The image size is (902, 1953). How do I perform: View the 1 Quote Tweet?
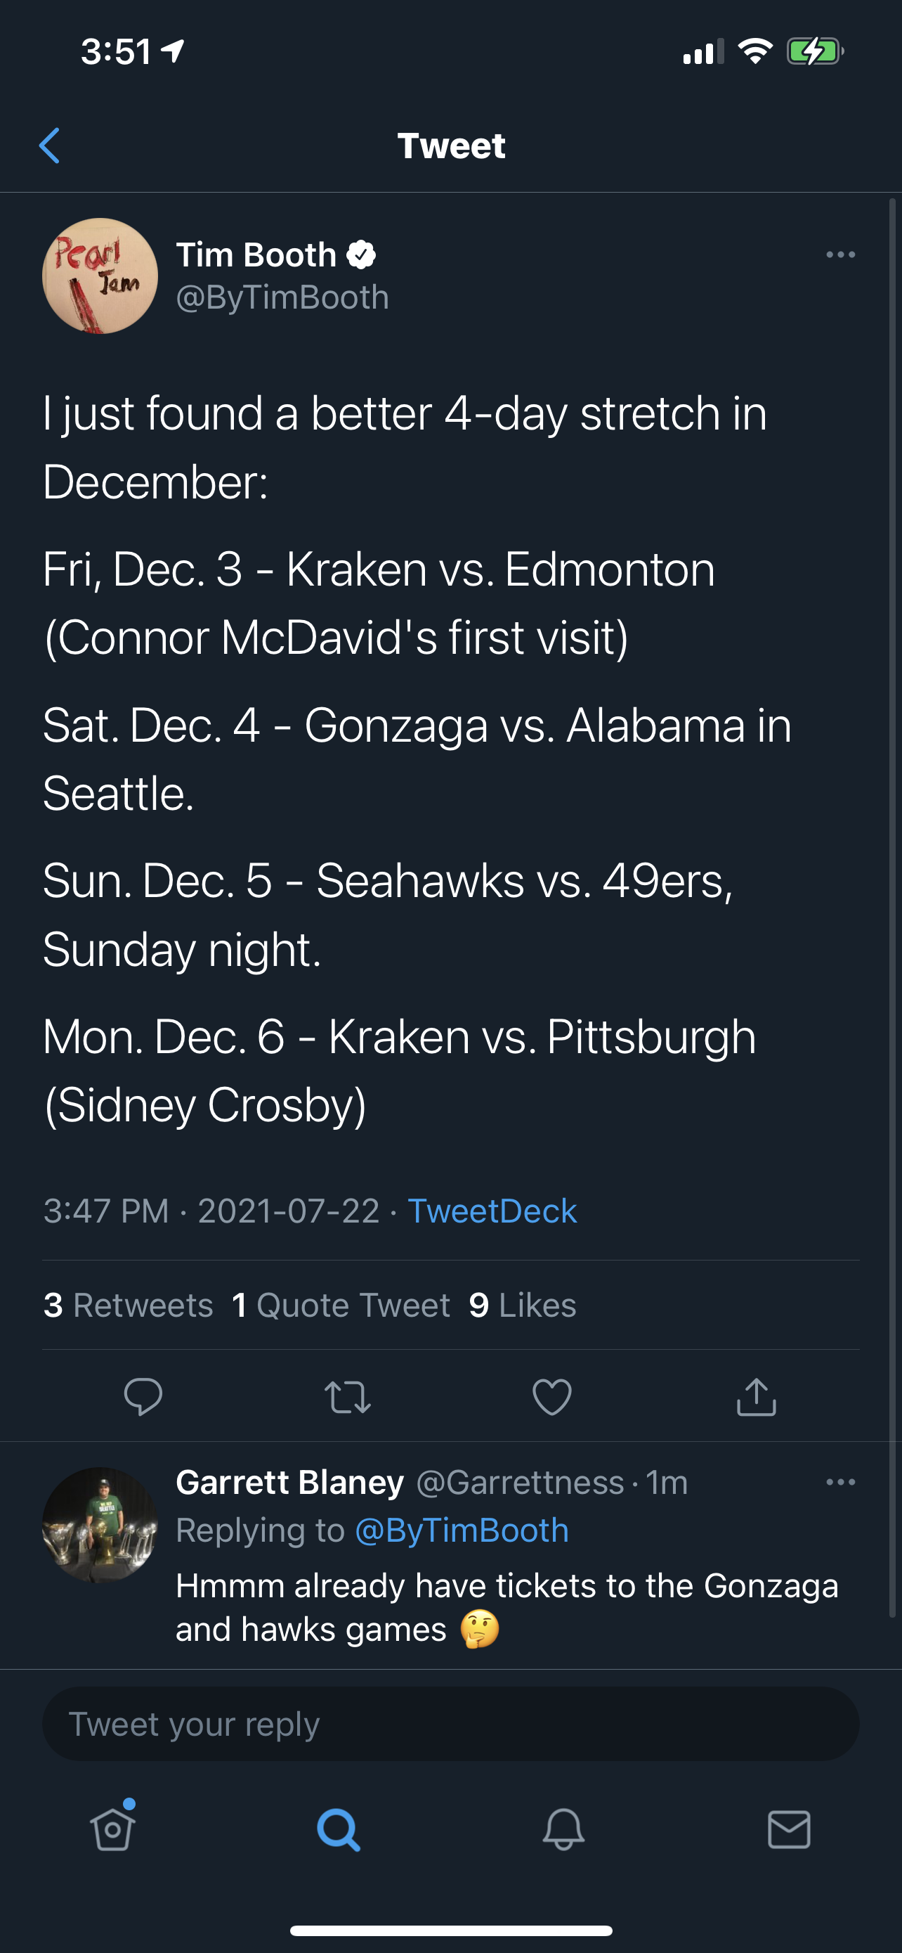click(x=341, y=1305)
